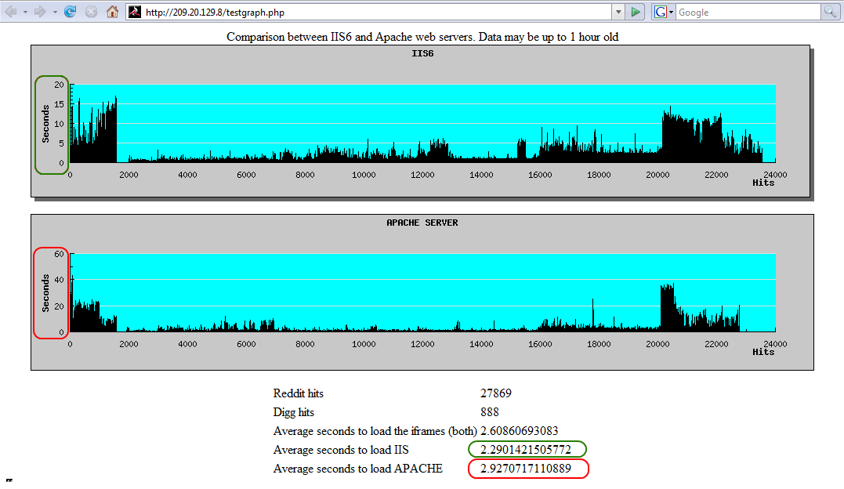Open the Google search engine selector
Viewport: 844px width, 489px height.
[664, 12]
